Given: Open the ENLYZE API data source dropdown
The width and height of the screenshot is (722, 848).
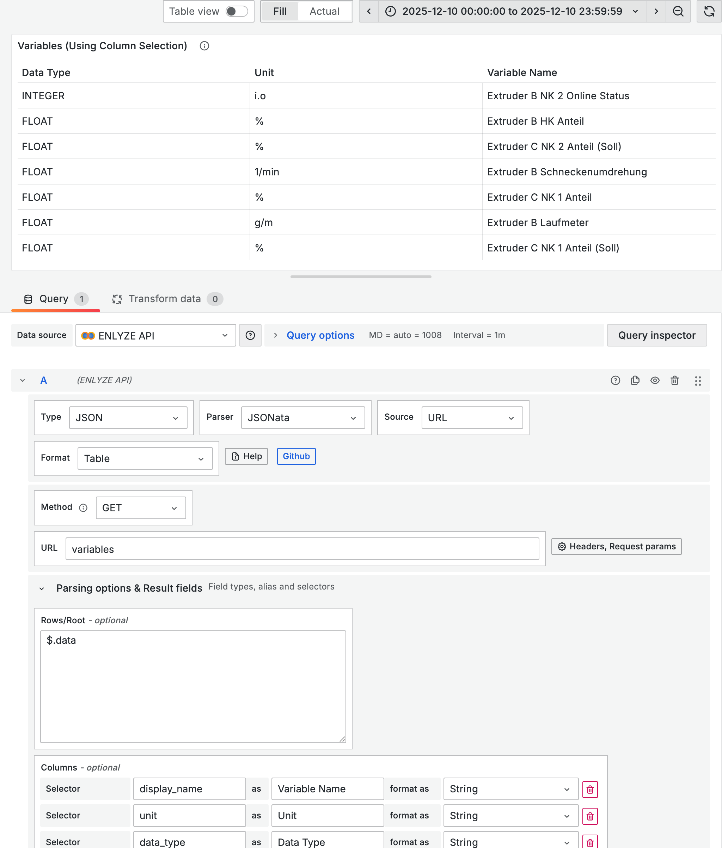Looking at the screenshot, I should [x=155, y=335].
